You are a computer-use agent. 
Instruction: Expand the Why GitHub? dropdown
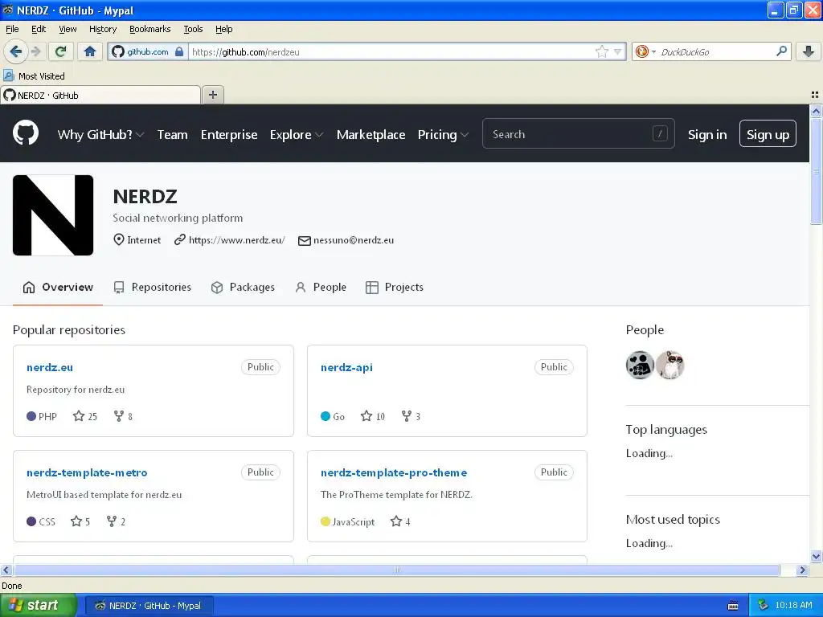tap(100, 135)
